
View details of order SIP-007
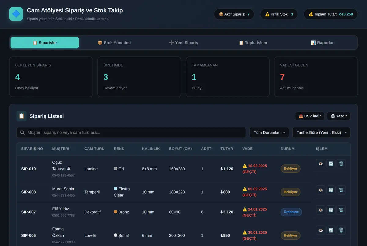[321, 210]
